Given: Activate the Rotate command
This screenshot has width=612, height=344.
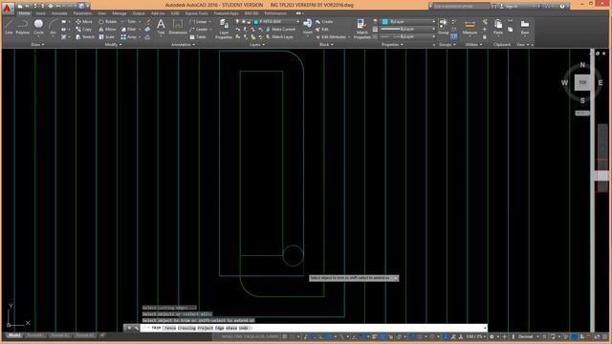Looking at the screenshot, I should [x=108, y=21].
